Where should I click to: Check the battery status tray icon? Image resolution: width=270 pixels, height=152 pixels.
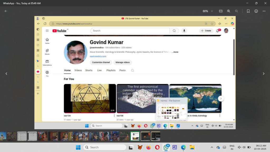(249, 147)
